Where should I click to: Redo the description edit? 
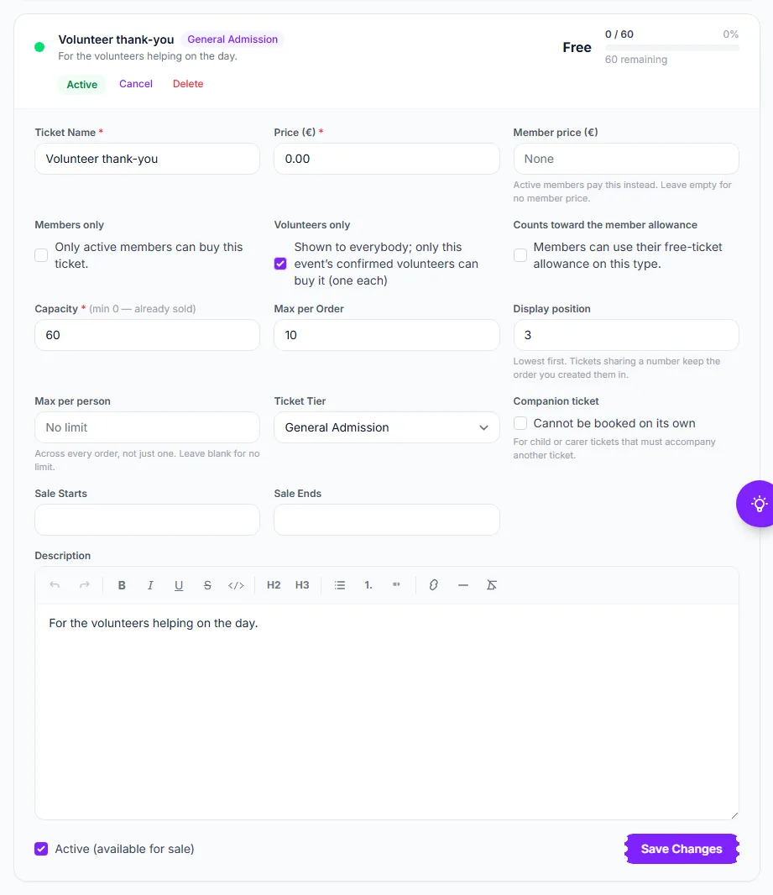click(x=85, y=585)
